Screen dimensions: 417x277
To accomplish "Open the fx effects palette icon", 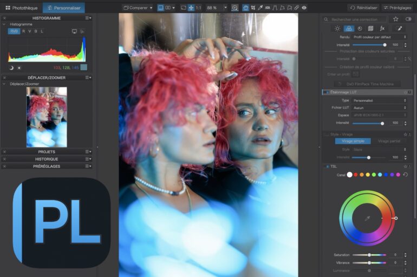I will pos(382,28).
